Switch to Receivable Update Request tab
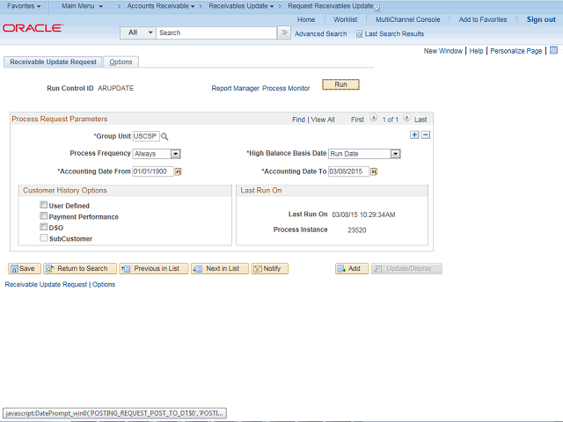This screenshot has height=422, width=563. coord(53,62)
